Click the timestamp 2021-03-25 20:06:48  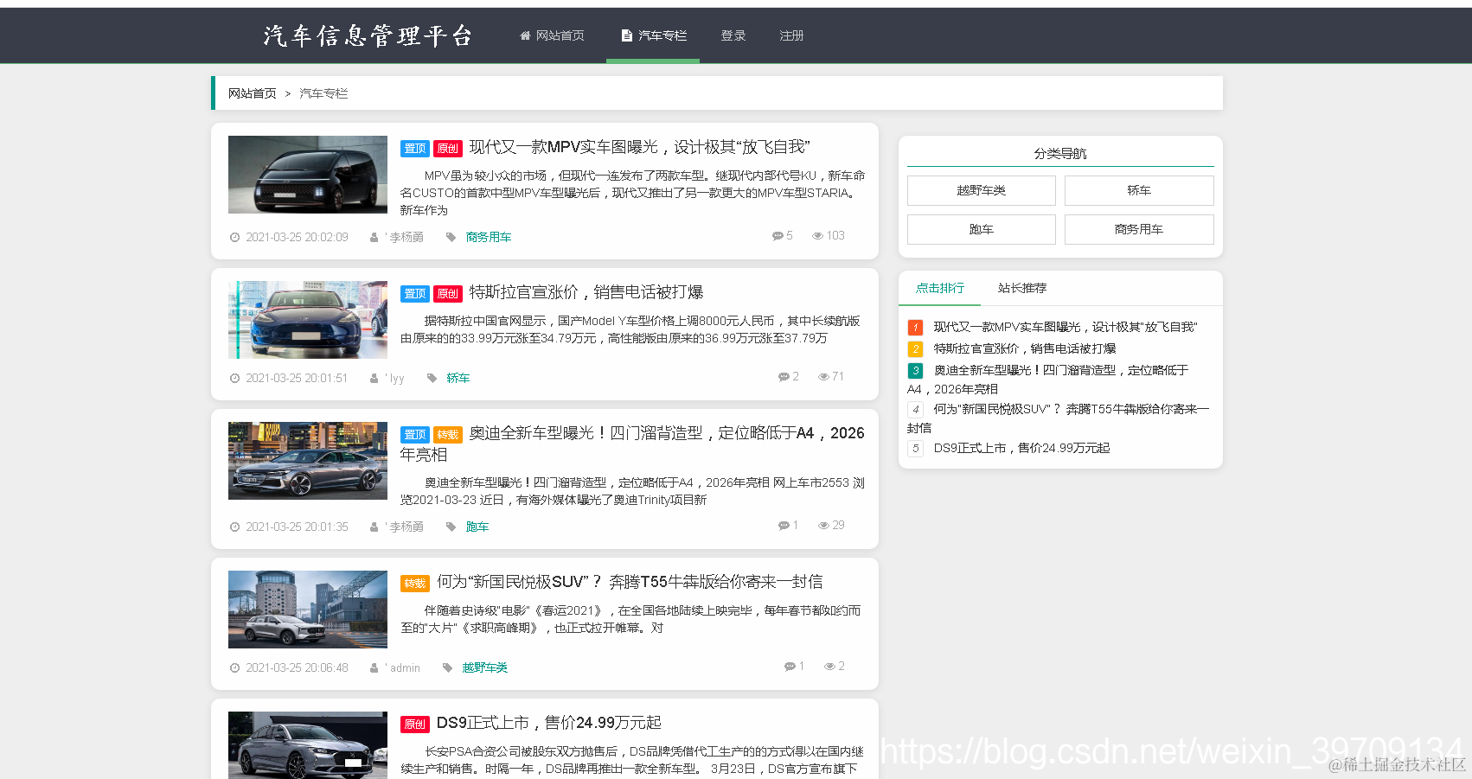(x=297, y=667)
